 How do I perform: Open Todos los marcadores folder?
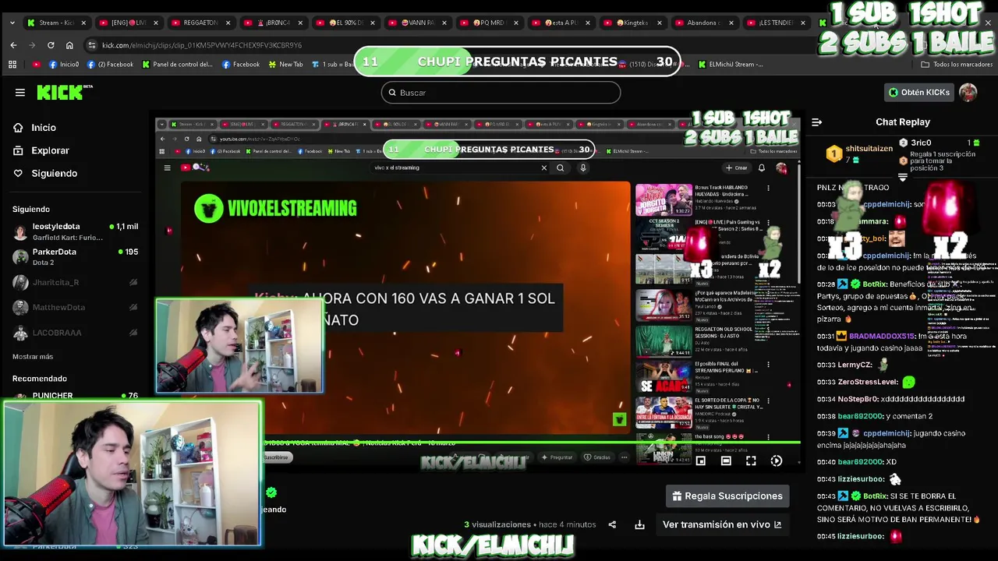(x=957, y=65)
